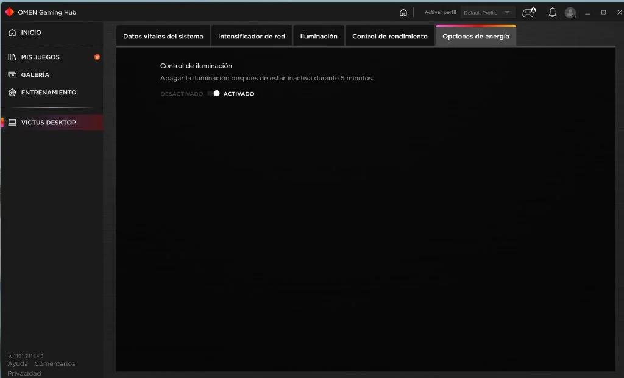Open MIS JUEGOS in the sidebar
The width and height of the screenshot is (624, 378).
tap(52, 57)
